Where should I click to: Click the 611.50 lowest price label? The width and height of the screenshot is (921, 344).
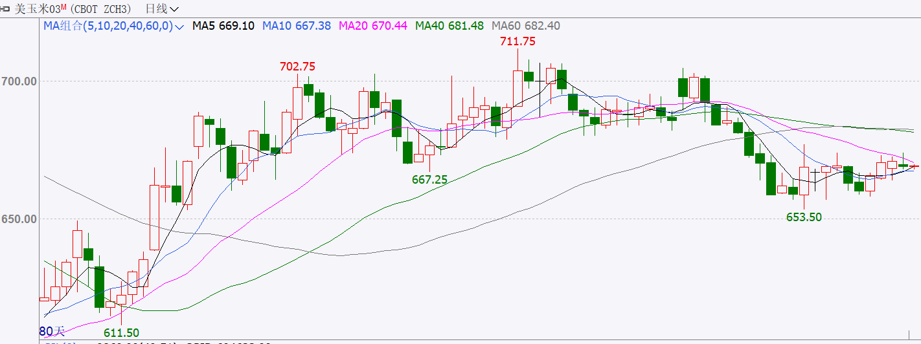tap(121, 332)
